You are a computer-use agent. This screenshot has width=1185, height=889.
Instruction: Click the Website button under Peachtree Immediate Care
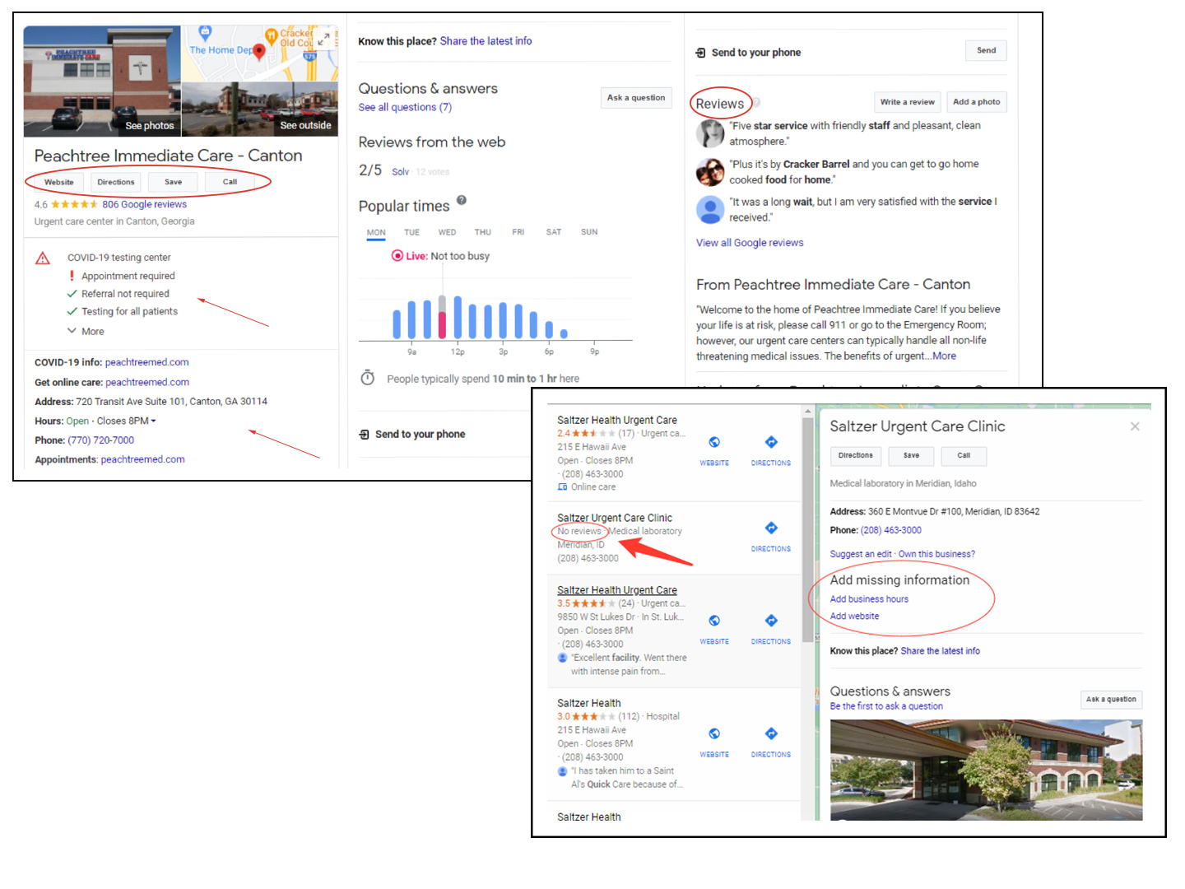(59, 182)
